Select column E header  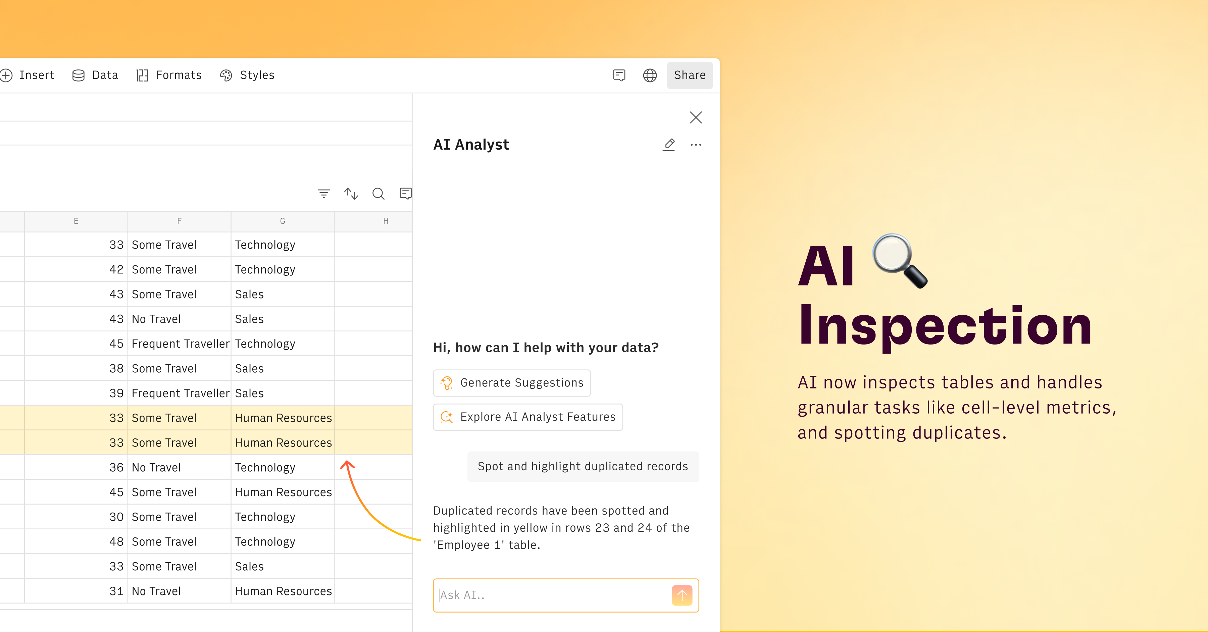(x=76, y=221)
